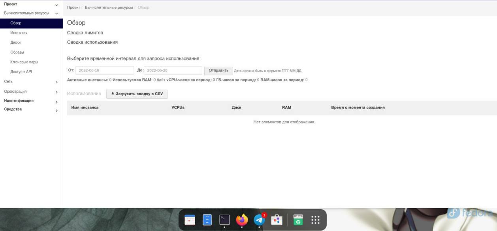Screen dimensions: 497x231
Task: Collapse the Вычислительные ресурсы sidebar group
Action: click(x=31, y=13)
